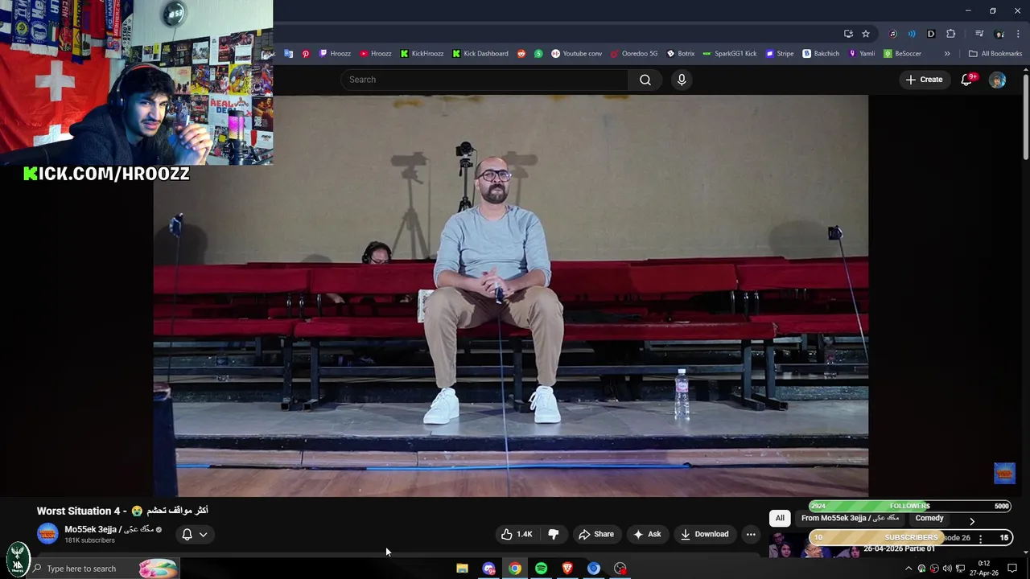Click the install/cast icon in address bar
This screenshot has height=579, width=1030.
click(x=848, y=34)
